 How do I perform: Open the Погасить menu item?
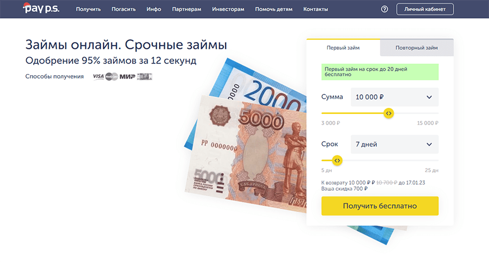coord(124,10)
